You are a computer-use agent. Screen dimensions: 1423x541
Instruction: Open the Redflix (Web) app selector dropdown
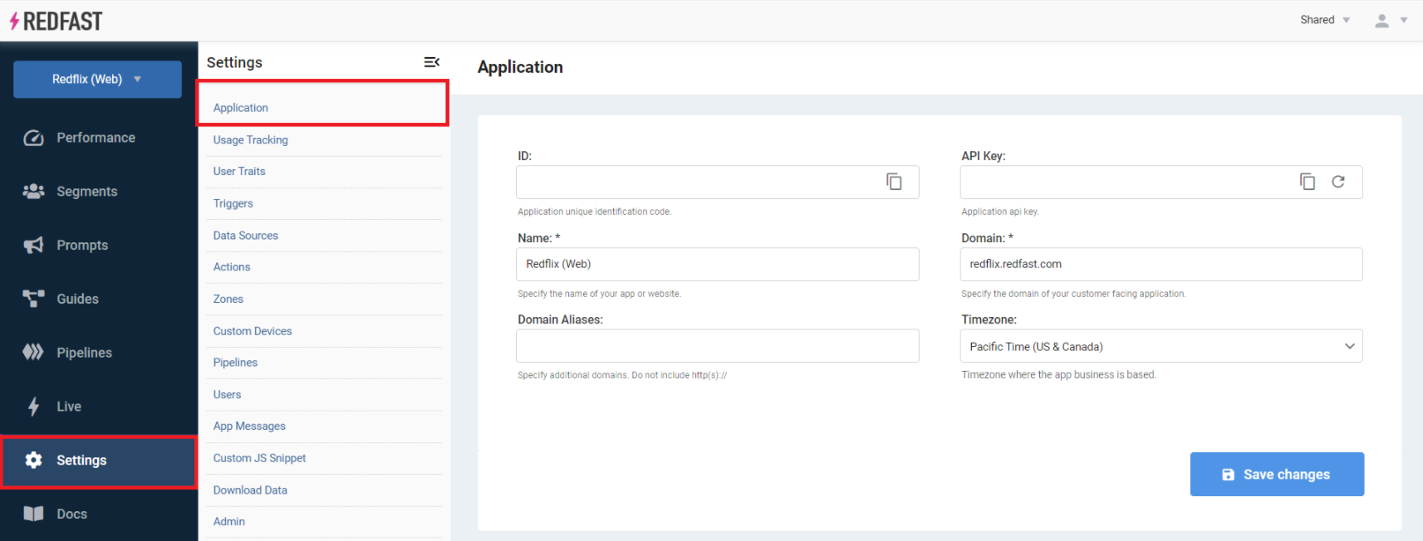[x=97, y=79]
